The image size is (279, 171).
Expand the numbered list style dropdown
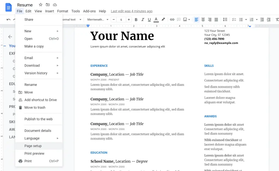[257, 20]
